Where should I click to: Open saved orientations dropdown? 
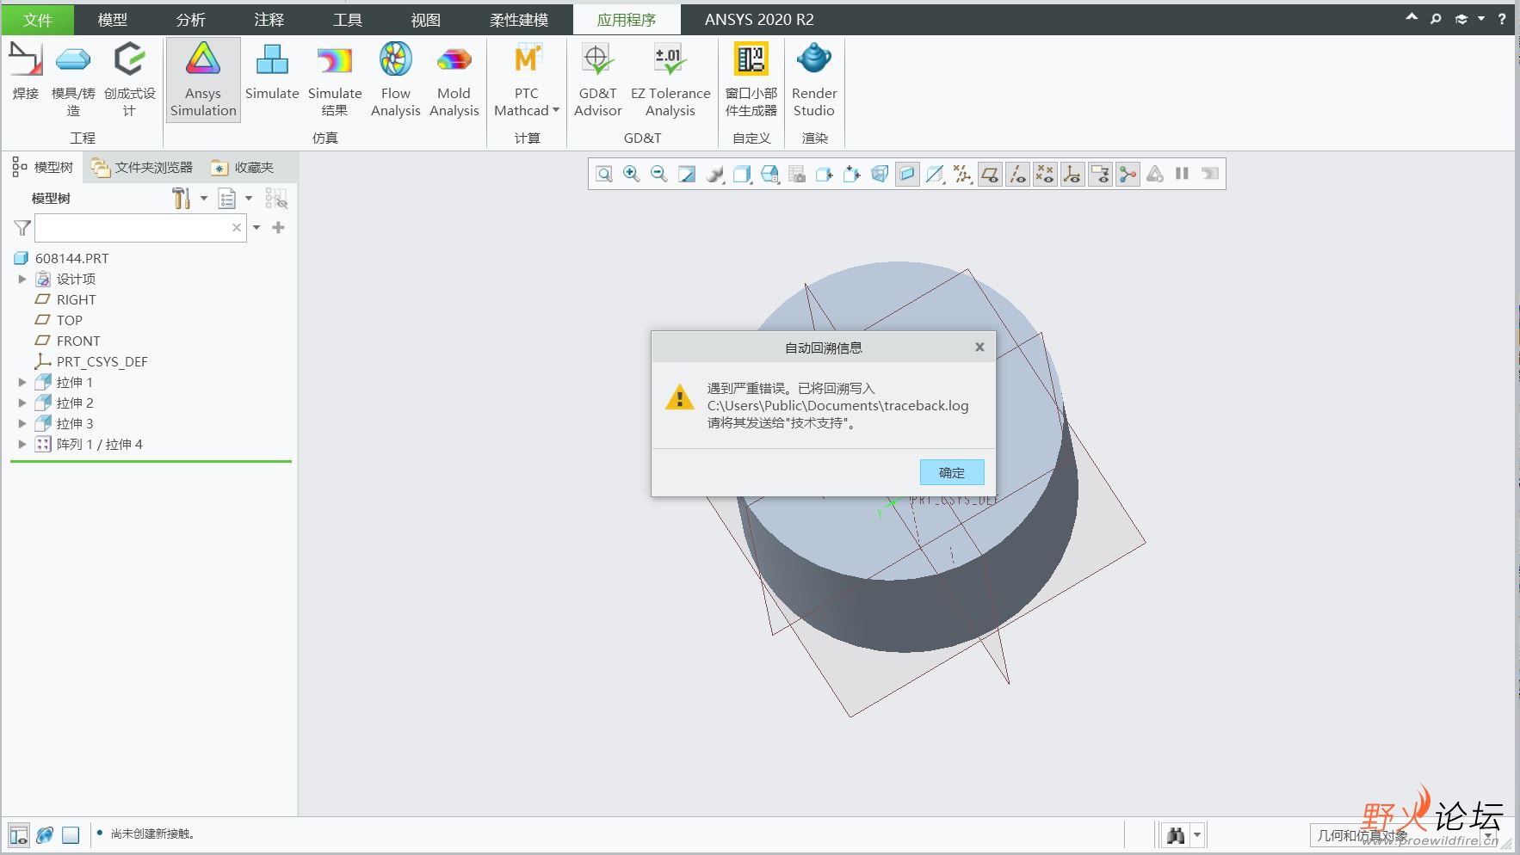769,175
